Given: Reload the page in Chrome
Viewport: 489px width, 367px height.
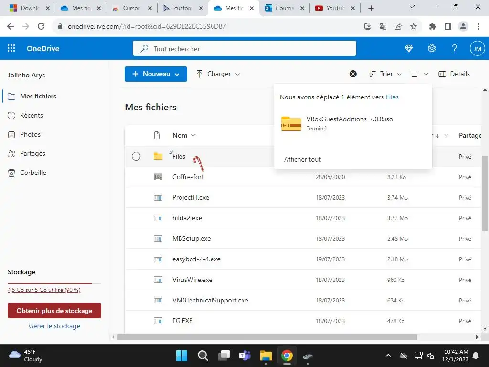Looking at the screenshot, I should pos(41,26).
